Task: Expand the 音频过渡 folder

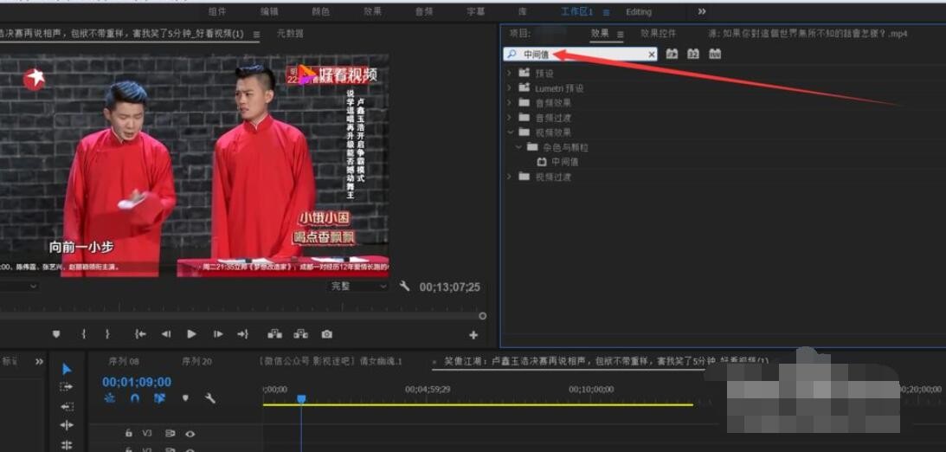Action: [x=509, y=118]
